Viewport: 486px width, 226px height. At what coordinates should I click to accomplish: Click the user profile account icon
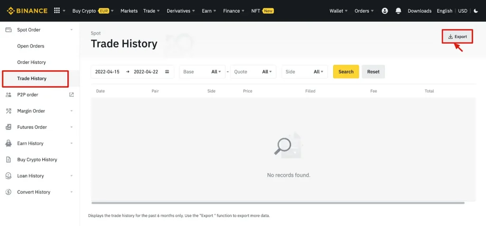(384, 11)
